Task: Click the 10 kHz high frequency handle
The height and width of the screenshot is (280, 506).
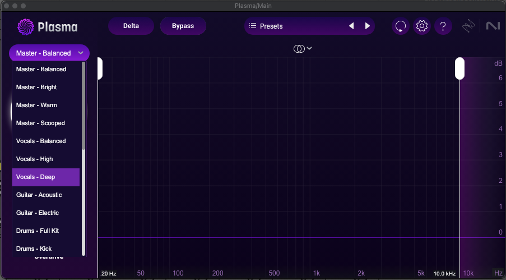Action: [x=459, y=68]
